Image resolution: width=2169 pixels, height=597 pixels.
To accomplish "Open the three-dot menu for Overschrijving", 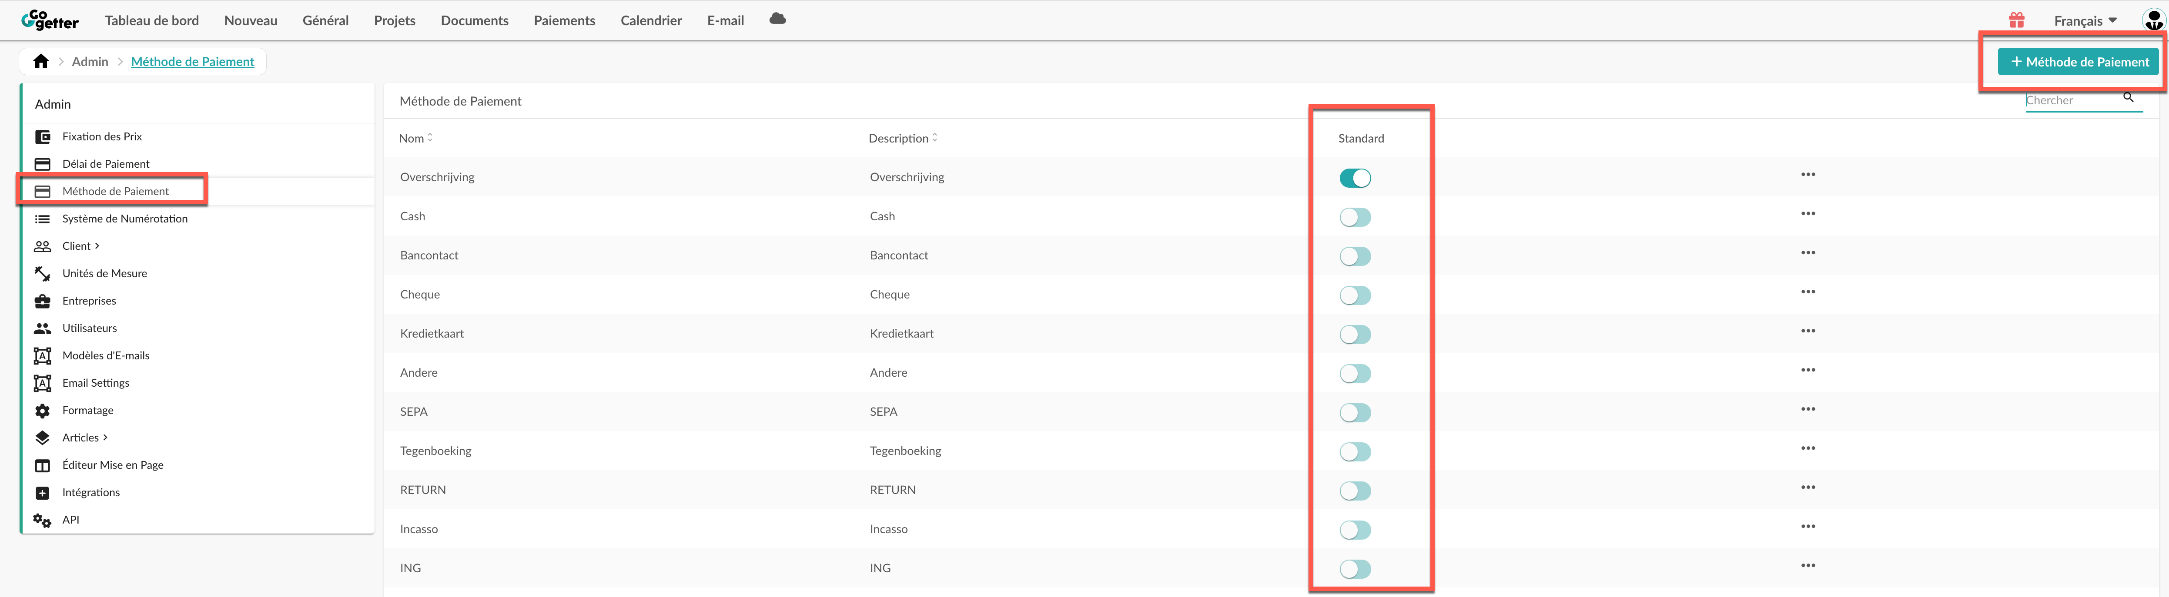I will tap(1808, 174).
